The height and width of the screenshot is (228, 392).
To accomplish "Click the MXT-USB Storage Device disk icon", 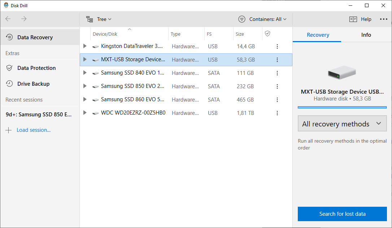I will pos(95,60).
